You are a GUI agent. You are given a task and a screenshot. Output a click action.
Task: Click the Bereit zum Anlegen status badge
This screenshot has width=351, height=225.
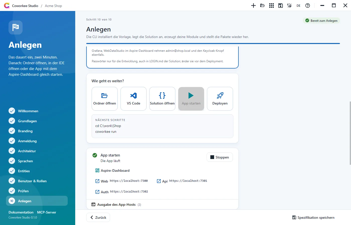click(x=321, y=20)
